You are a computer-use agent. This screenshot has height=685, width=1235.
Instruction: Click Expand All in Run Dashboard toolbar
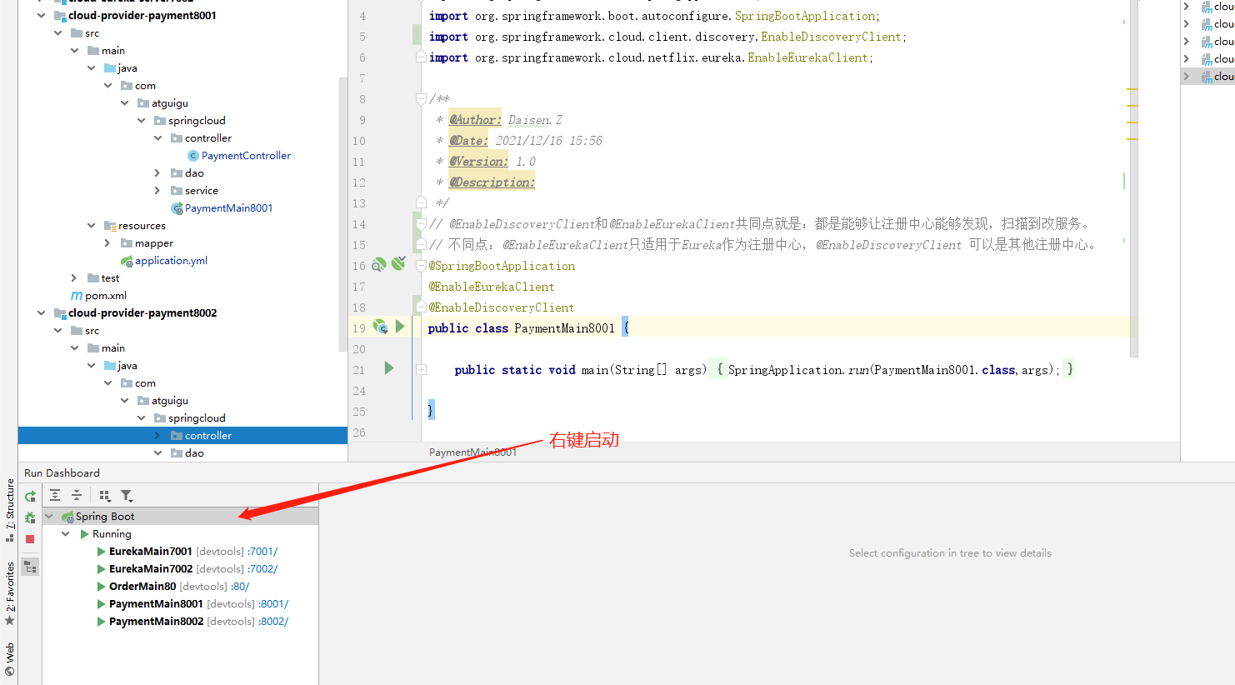[55, 495]
